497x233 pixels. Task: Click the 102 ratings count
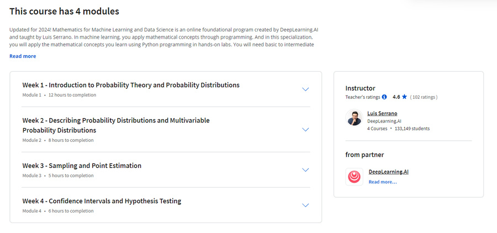(x=424, y=97)
